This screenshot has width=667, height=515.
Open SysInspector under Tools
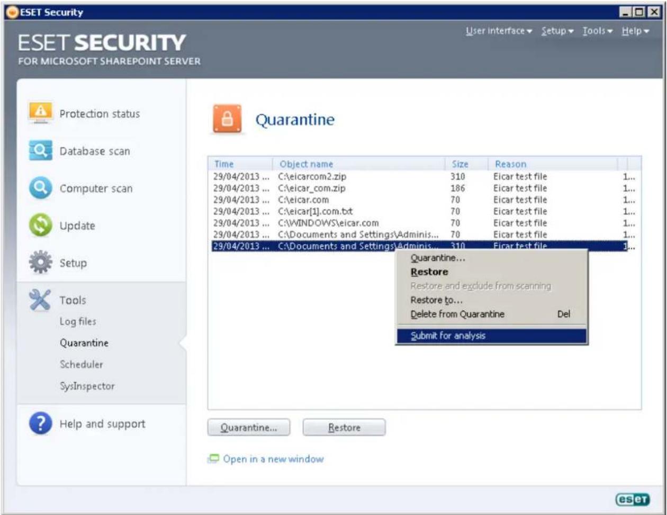[87, 386]
